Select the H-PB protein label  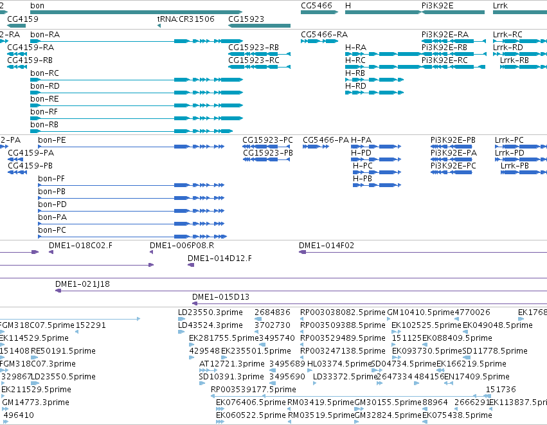click(363, 179)
